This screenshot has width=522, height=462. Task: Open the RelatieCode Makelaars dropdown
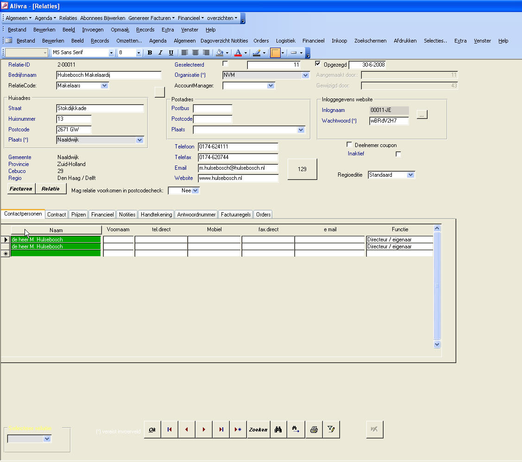(105, 86)
